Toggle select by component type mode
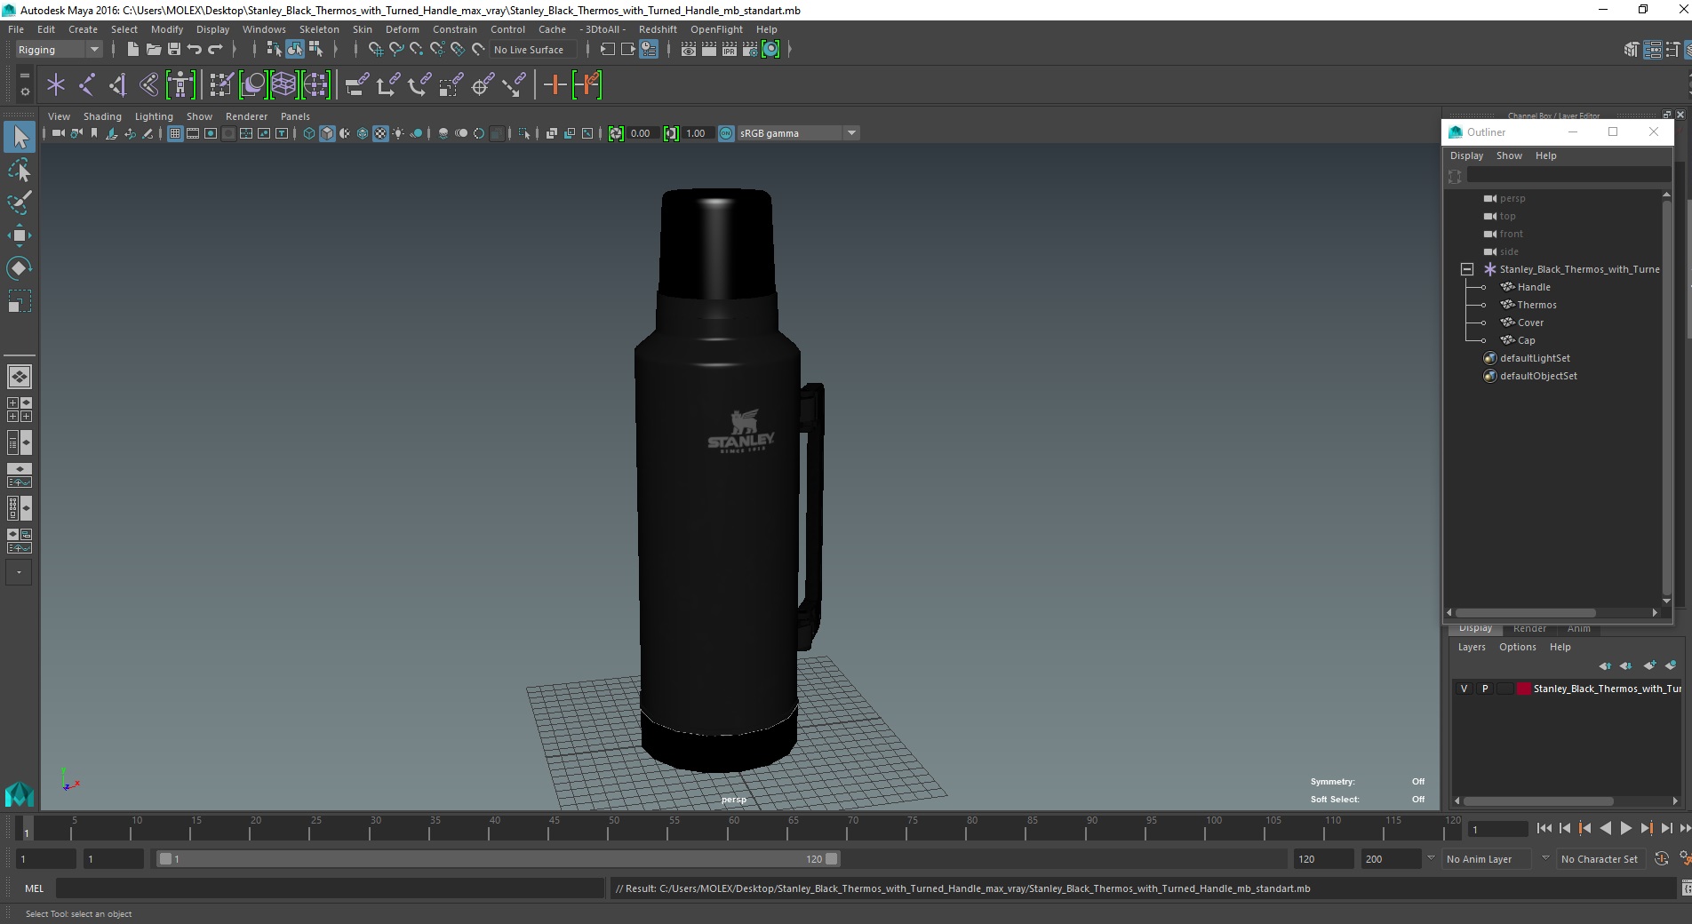This screenshot has height=924, width=1692. point(315,50)
